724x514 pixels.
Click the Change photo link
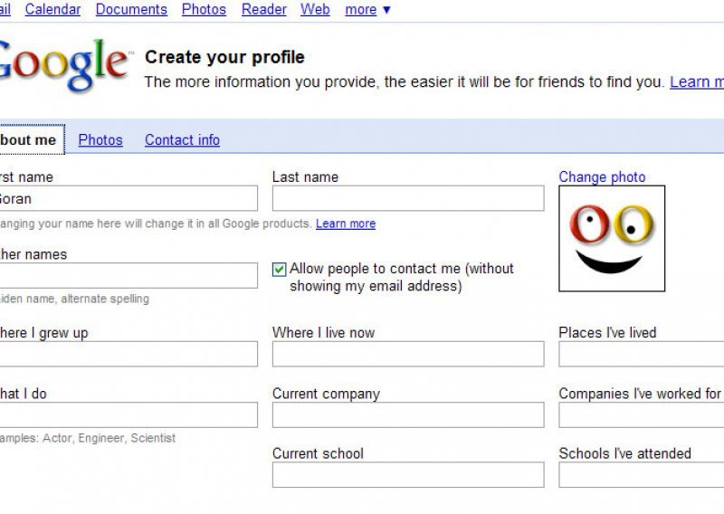pos(602,176)
